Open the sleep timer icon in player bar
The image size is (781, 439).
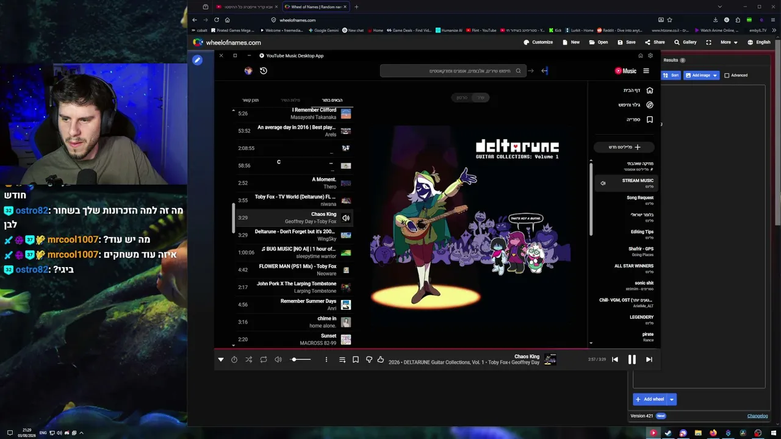click(234, 360)
